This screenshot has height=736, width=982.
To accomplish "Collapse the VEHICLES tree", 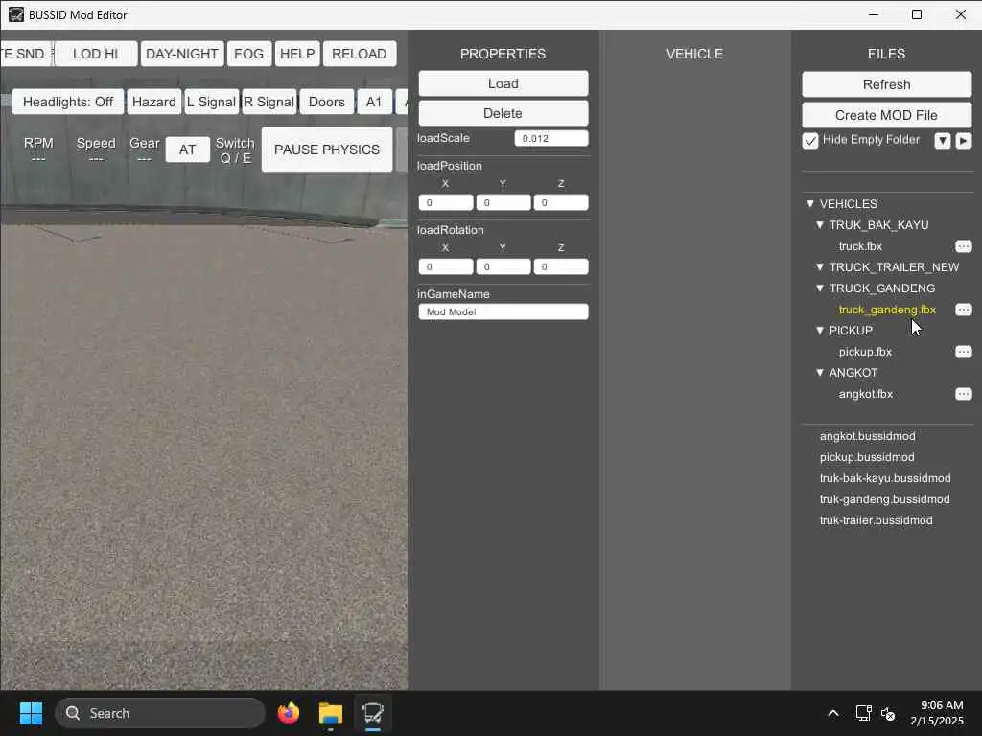I will [809, 203].
